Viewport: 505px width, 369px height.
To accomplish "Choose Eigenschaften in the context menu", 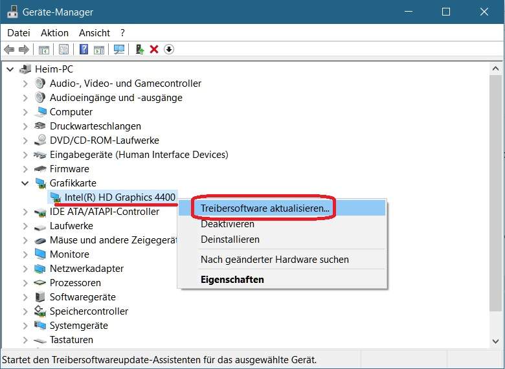I will [282, 280].
